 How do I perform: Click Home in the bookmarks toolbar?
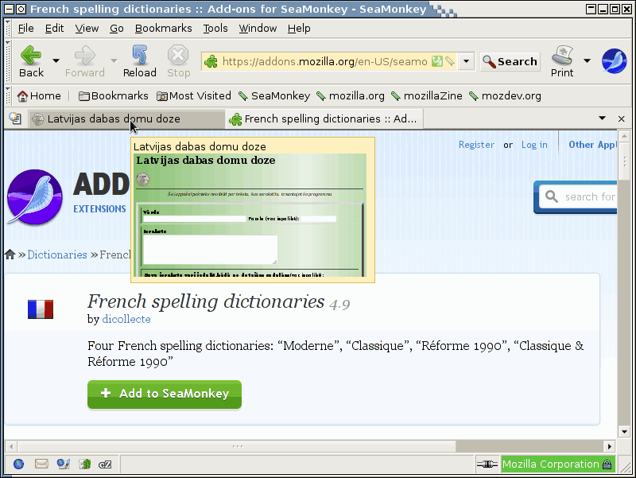pyautogui.click(x=39, y=96)
